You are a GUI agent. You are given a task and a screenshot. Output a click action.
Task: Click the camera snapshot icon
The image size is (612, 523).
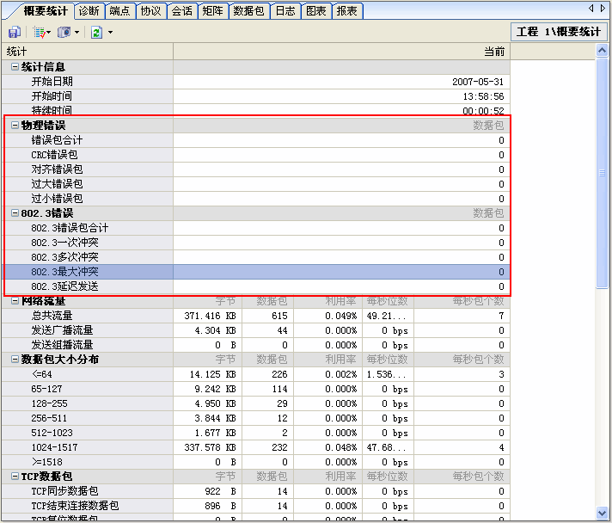64,32
